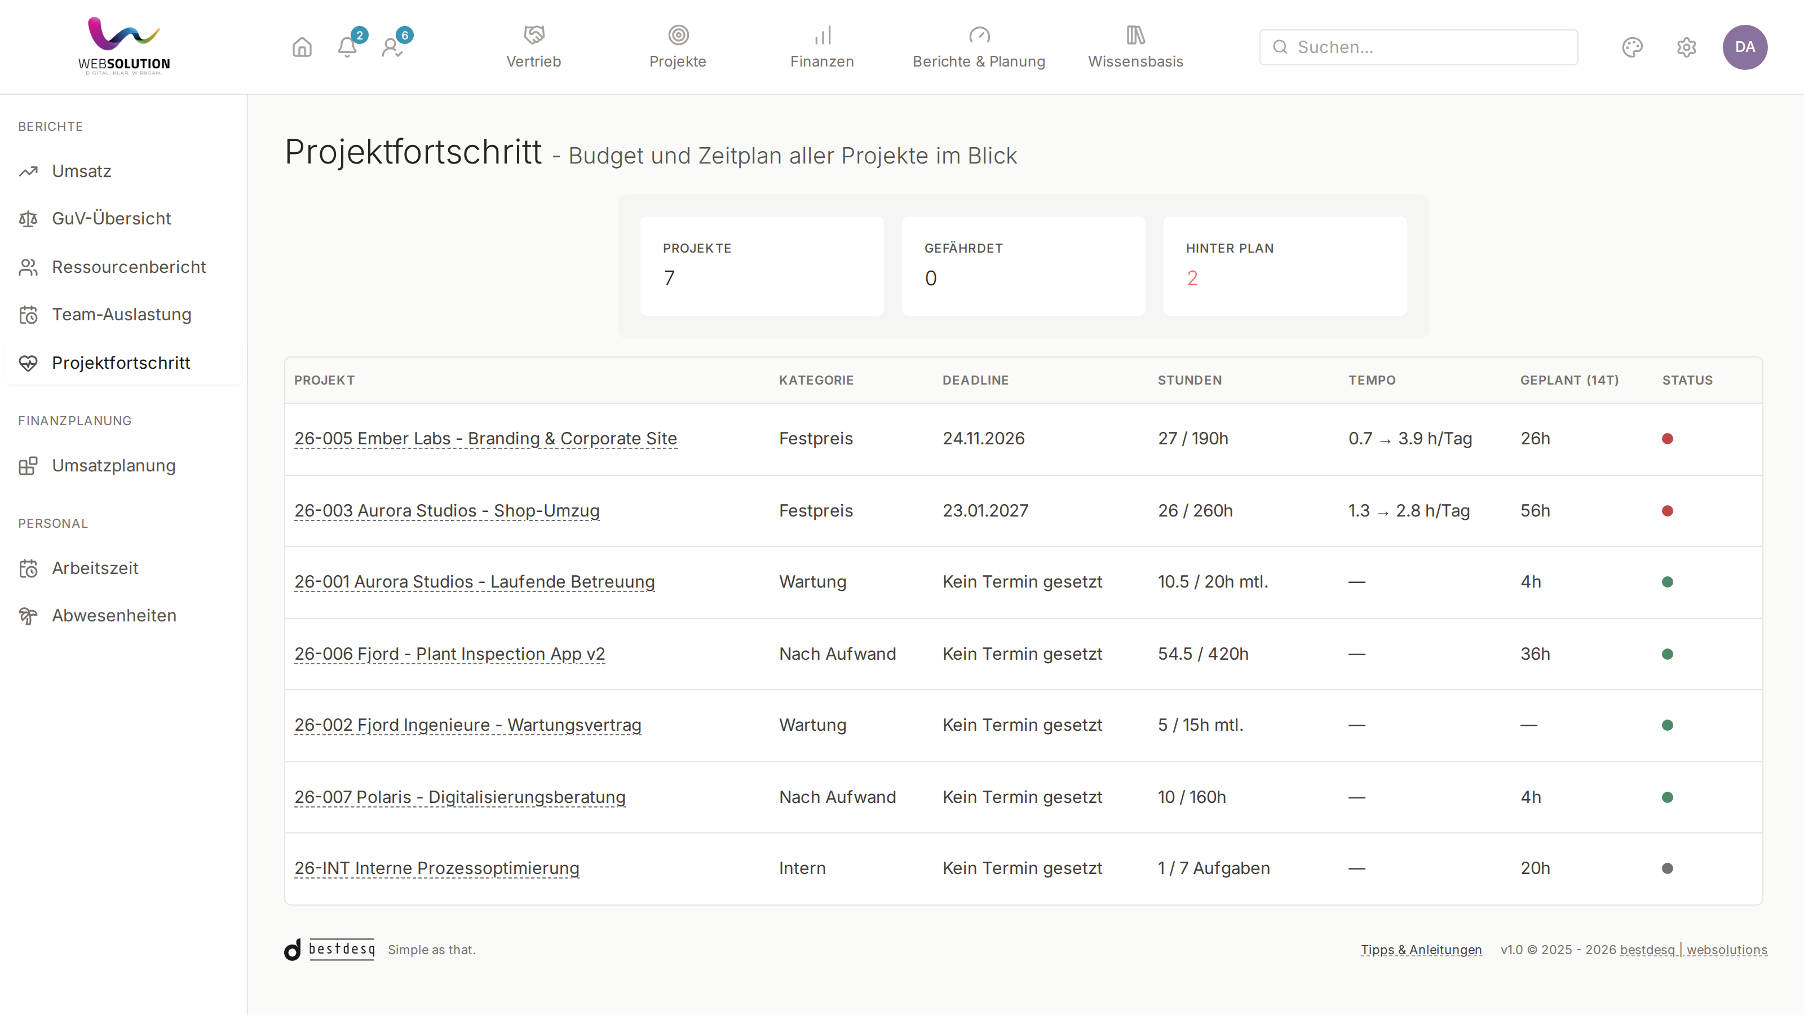Click the Hinter Plan summary card
The image size is (1804, 1015).
1285,266
